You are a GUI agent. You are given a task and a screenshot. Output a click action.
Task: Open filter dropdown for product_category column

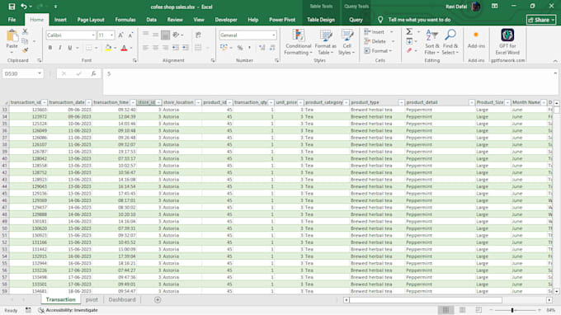346,102
